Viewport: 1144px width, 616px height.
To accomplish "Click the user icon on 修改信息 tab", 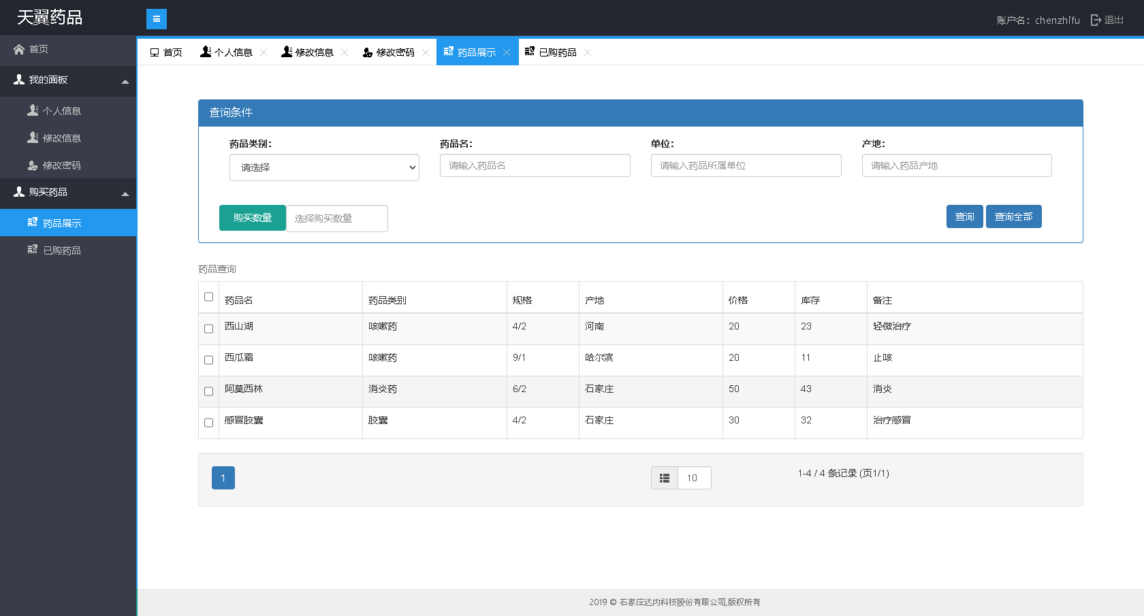I will point(287,52).
